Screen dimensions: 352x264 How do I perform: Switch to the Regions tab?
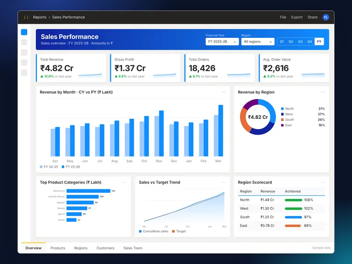point(81,248)
